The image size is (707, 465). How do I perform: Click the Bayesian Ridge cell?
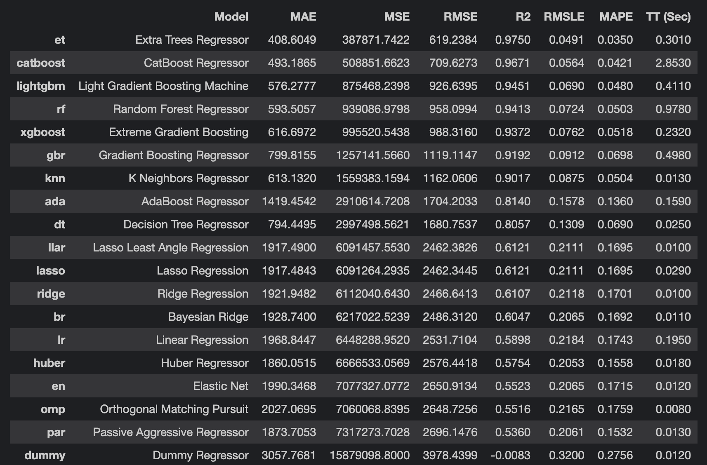[x=208, y=317]
